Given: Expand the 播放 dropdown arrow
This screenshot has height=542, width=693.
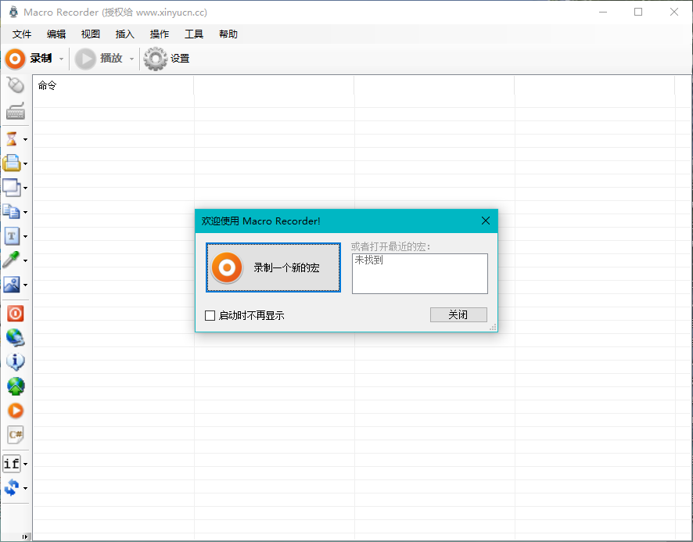Looking at the screenshot, I should pyautogui.click(x=131, y=59).
